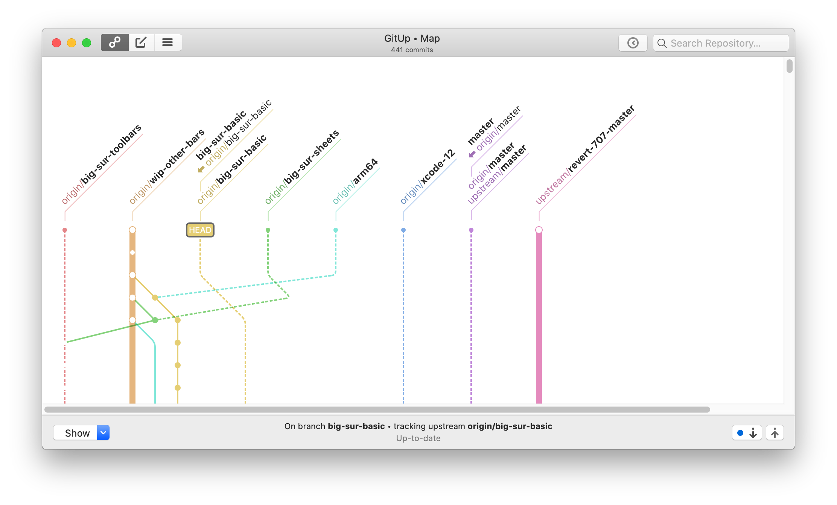Click the push up-arrow button

click(775, 433)
